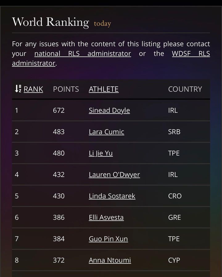Click the World Ranking heading
Viewport: 222px width, 277px height.
point(50,22)
